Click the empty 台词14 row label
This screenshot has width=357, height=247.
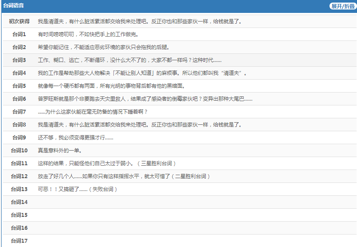point(19,202)
